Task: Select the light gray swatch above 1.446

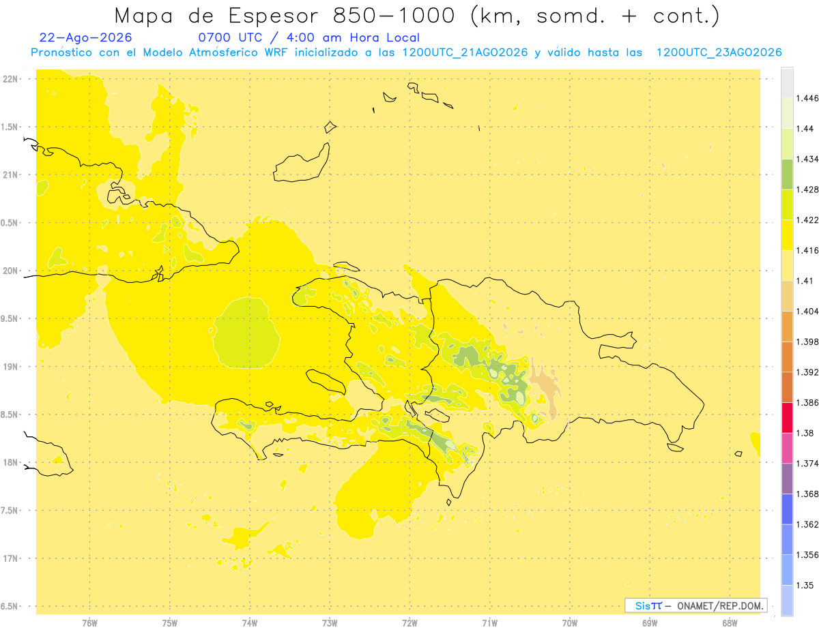Action: pyautogui.click(x=787, y=82)
